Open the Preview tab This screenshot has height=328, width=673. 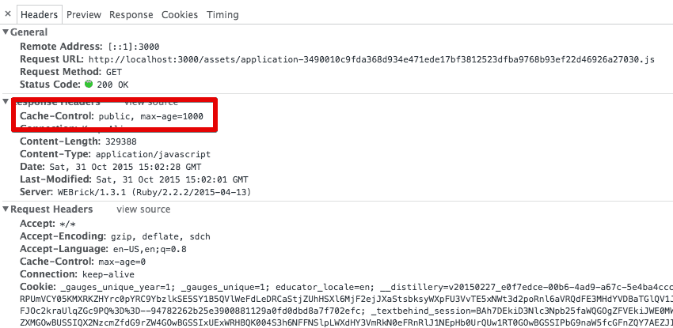coord(84,15)
